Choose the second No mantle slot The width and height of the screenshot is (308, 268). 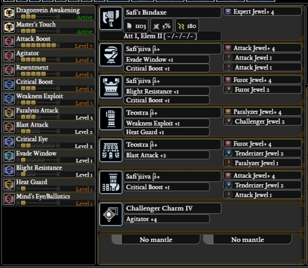[248, 240]
